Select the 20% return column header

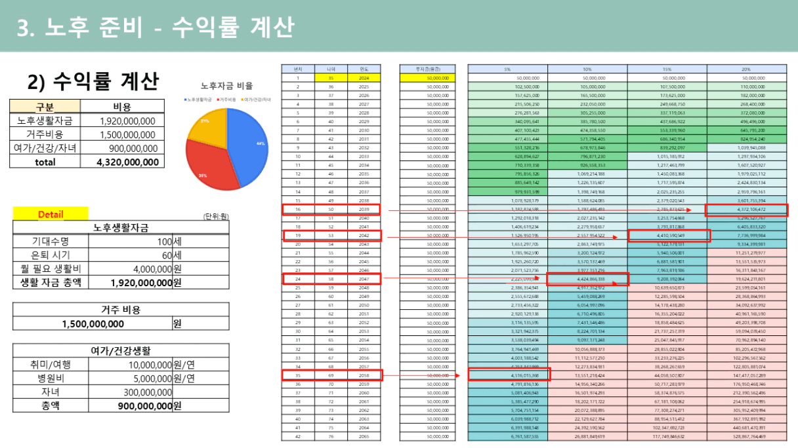[x=746, y=69]
